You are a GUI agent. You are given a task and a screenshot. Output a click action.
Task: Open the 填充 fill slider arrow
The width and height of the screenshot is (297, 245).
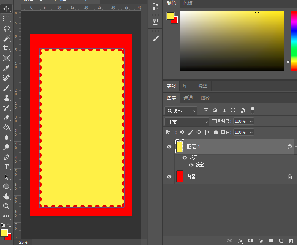[x=251, y=132]
